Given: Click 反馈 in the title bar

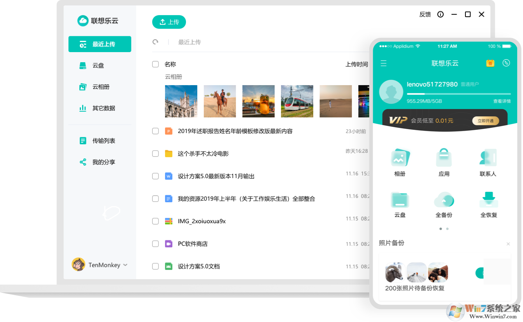Looking at the screenshot, I should (425, 14).
